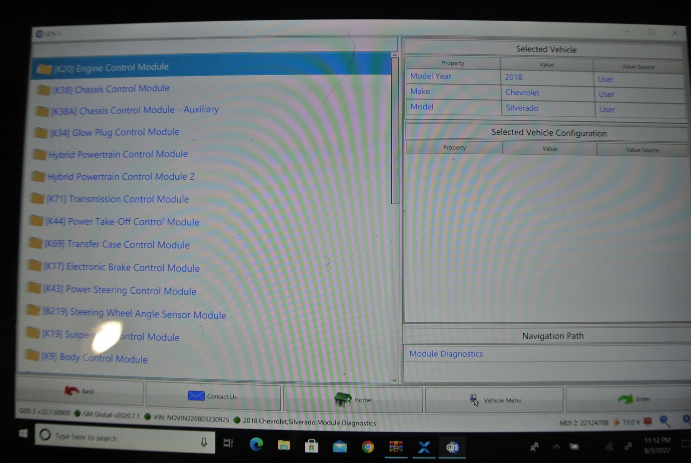Select the [K19] Suspension Control Module row
Screen dimensions: 691x463
(x=111, y=335)
